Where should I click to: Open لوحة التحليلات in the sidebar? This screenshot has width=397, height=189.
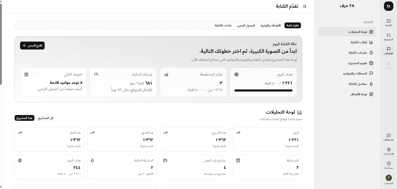click(x=347, y=32)
